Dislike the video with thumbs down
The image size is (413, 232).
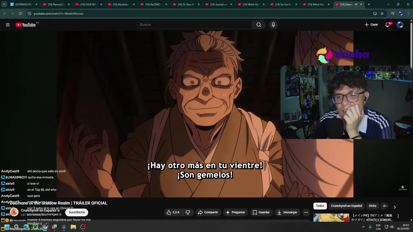tap(188, 212)
